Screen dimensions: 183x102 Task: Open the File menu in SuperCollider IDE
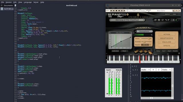click(x=3, y=2)
